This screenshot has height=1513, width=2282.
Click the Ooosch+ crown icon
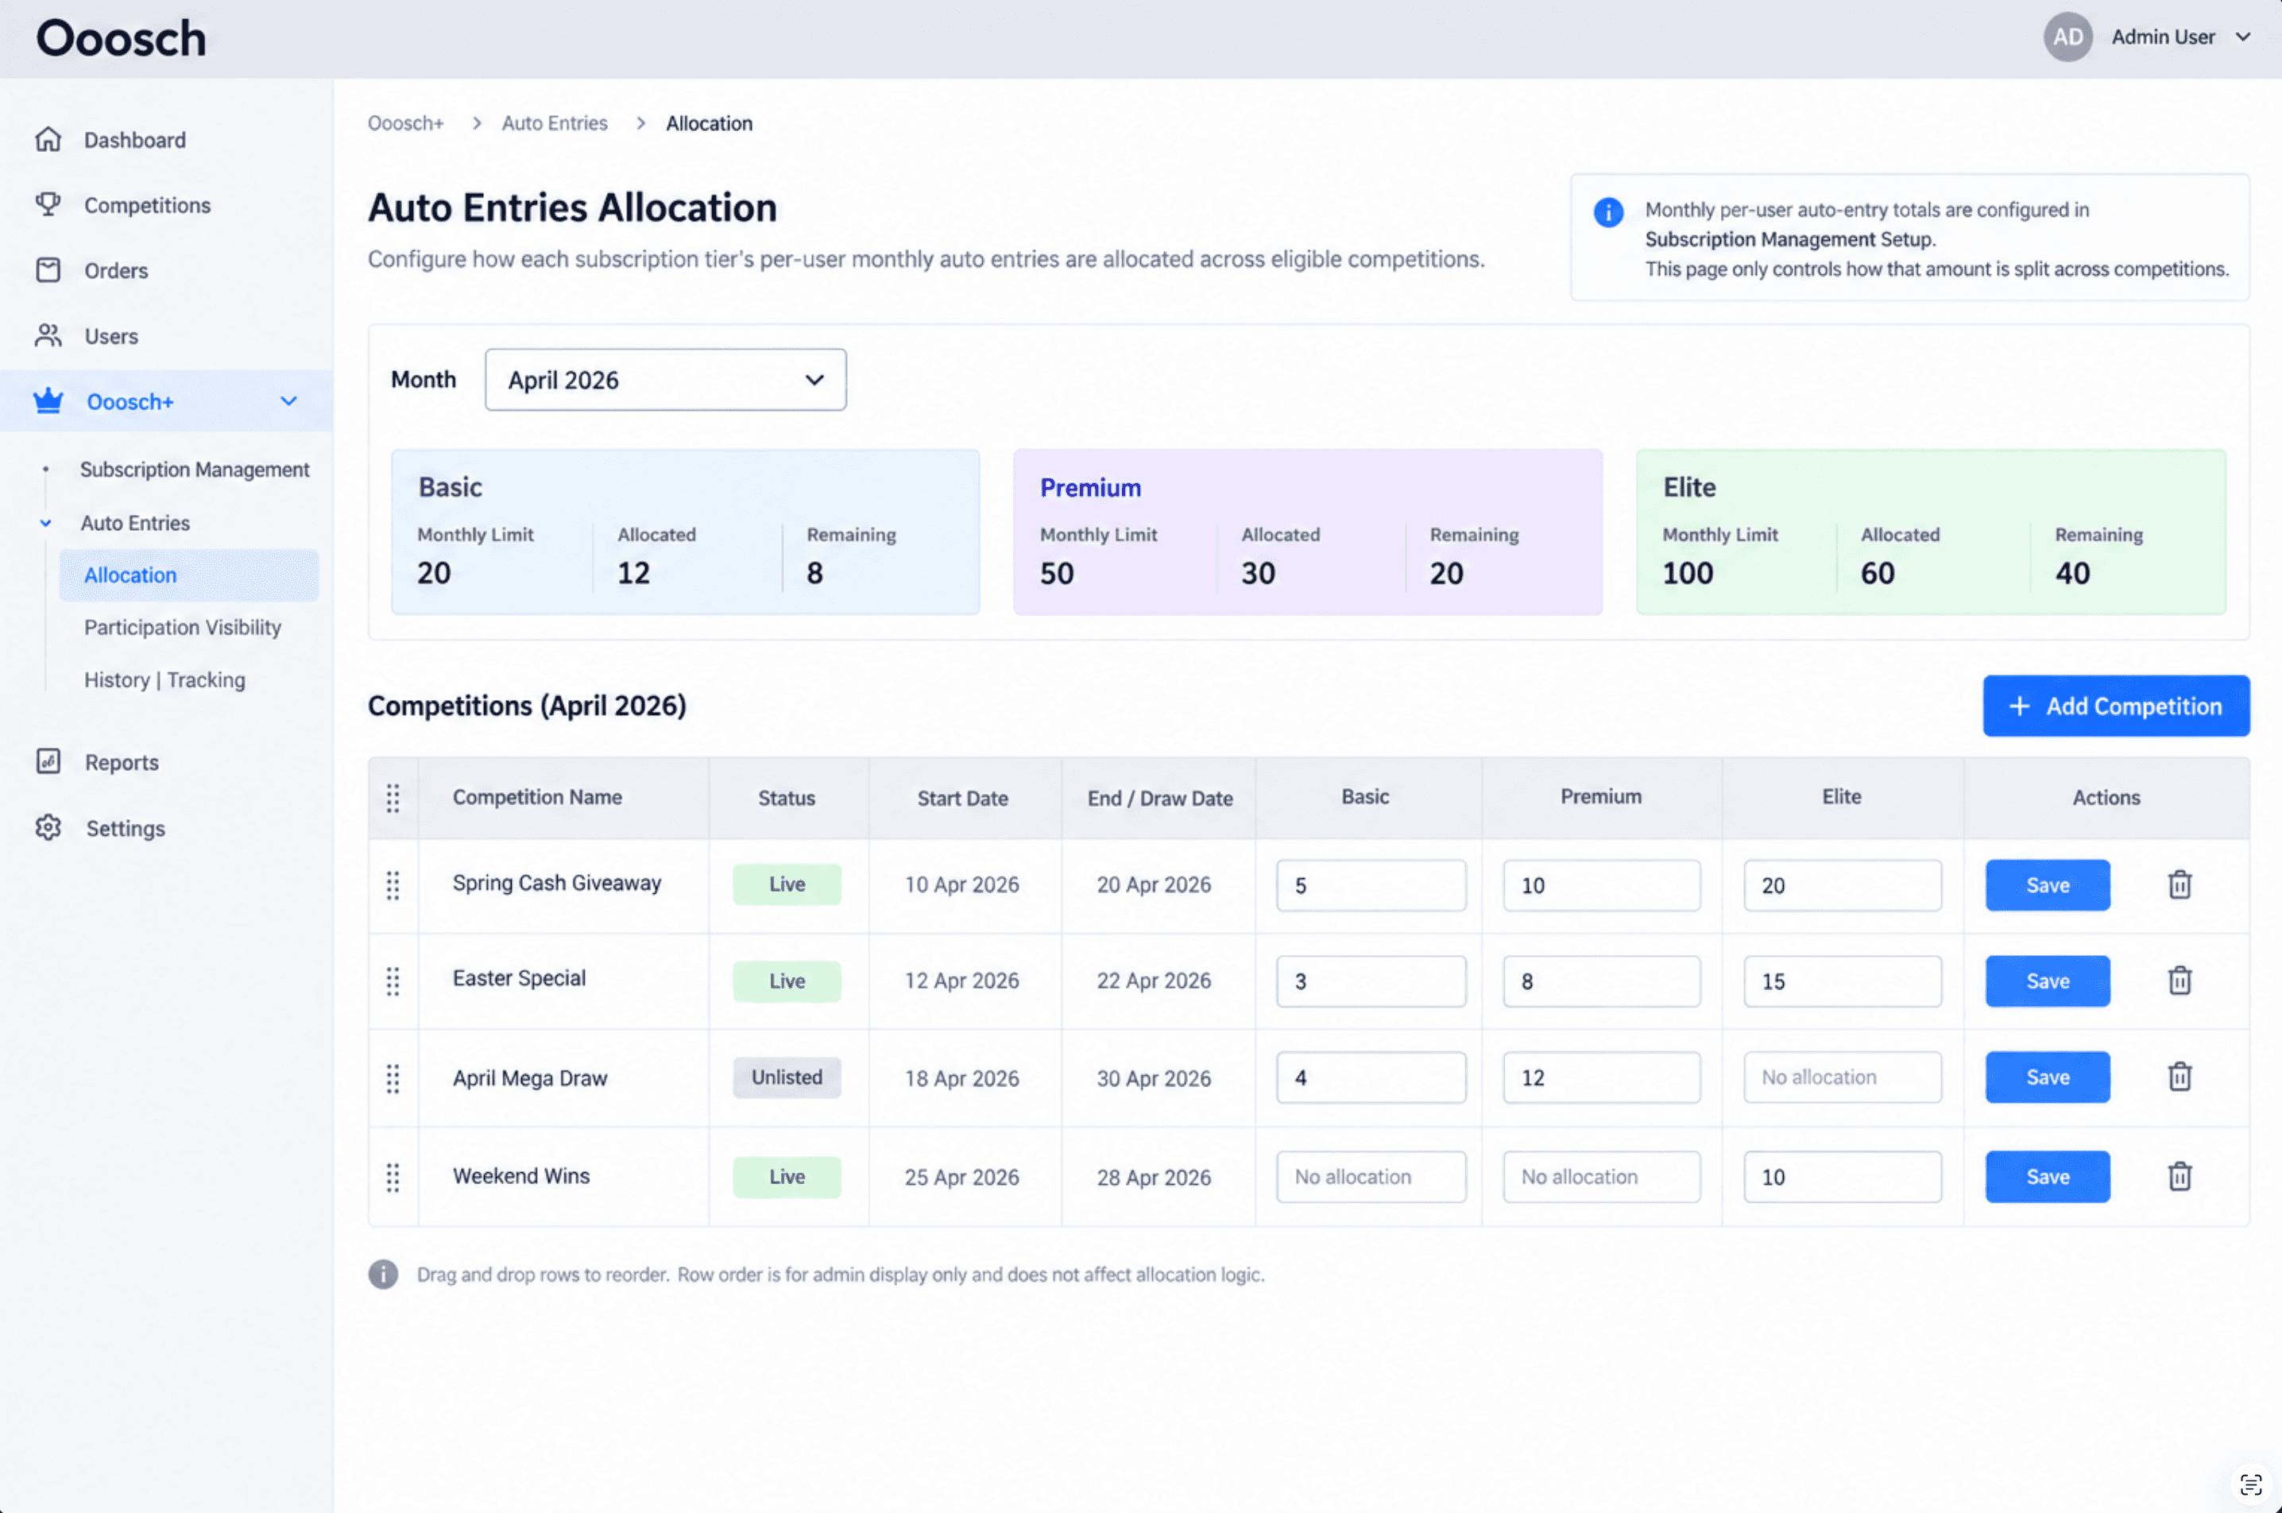tap(48, 401)
